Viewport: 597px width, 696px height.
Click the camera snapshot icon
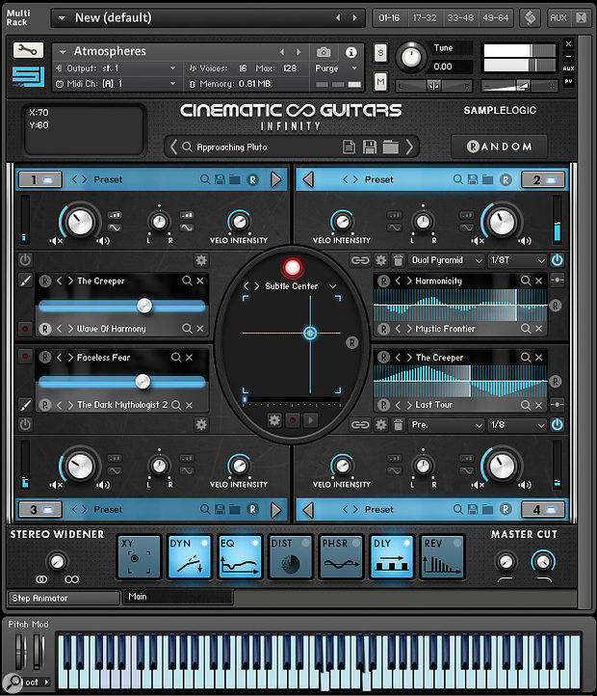click(x=324, y=52)
